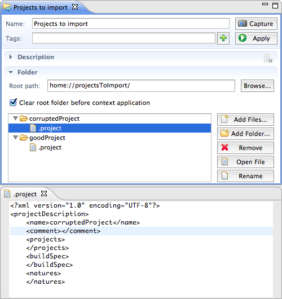282x299 pixels.
Task: Close the .project editor tab
Action: (44, 194)
